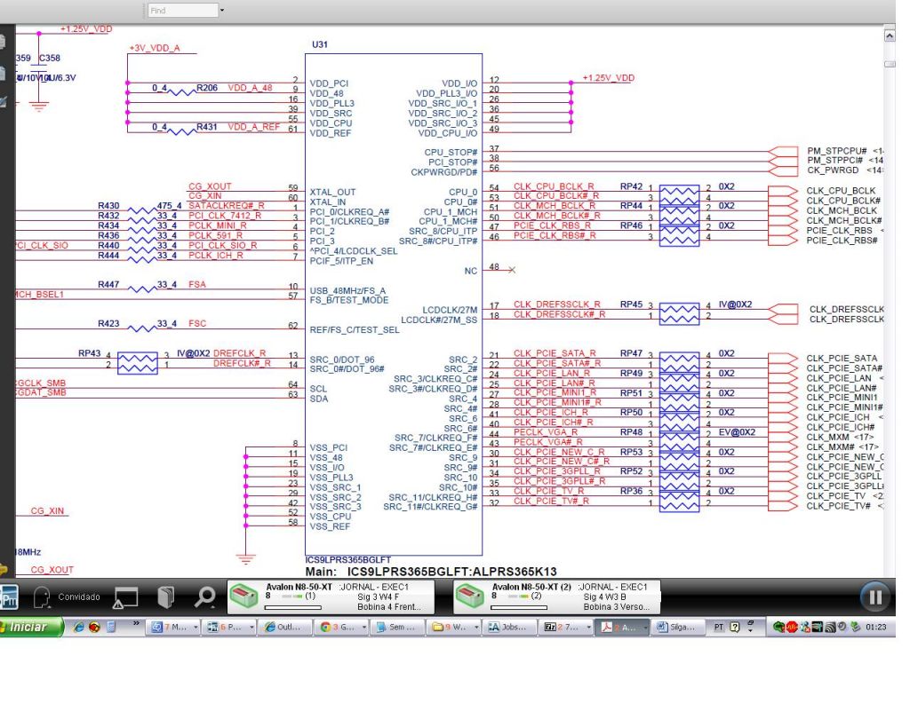910x727 pixels.
Task: Click the Avalon N8-50-XT (2) progress bar
Action: [519, 607]
